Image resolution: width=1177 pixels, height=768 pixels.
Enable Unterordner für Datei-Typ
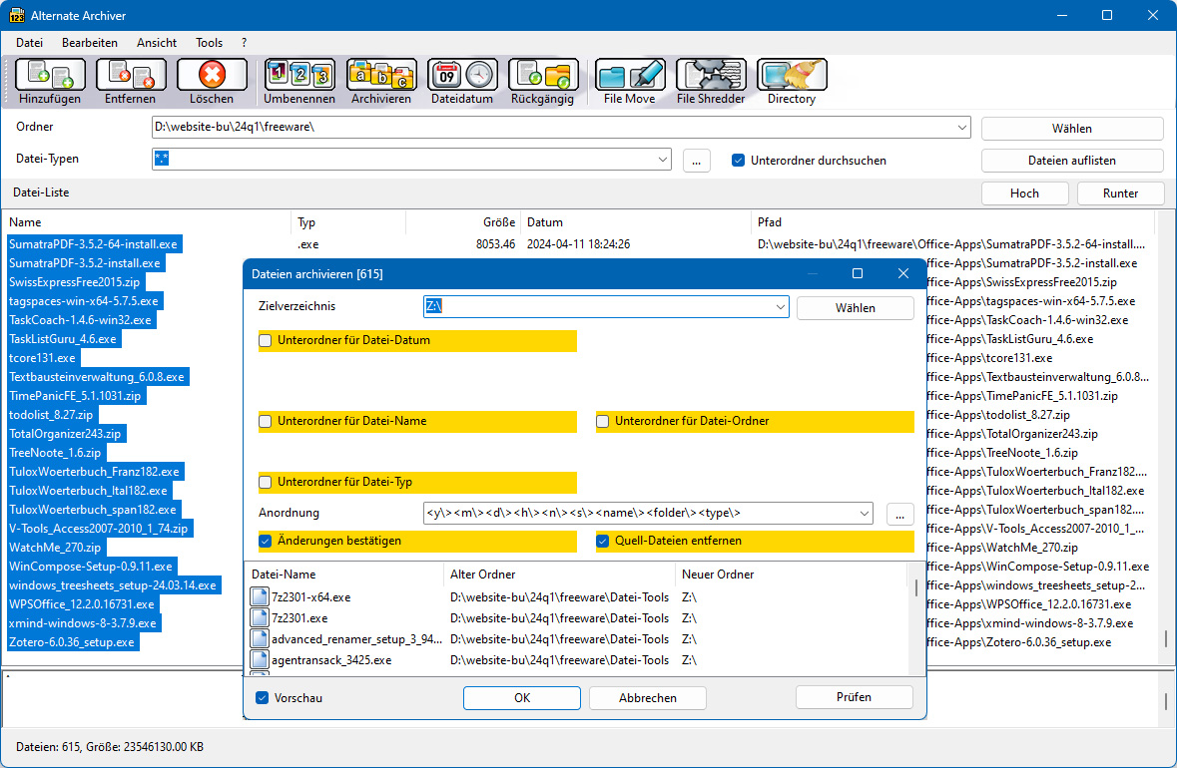click(265, 483)
